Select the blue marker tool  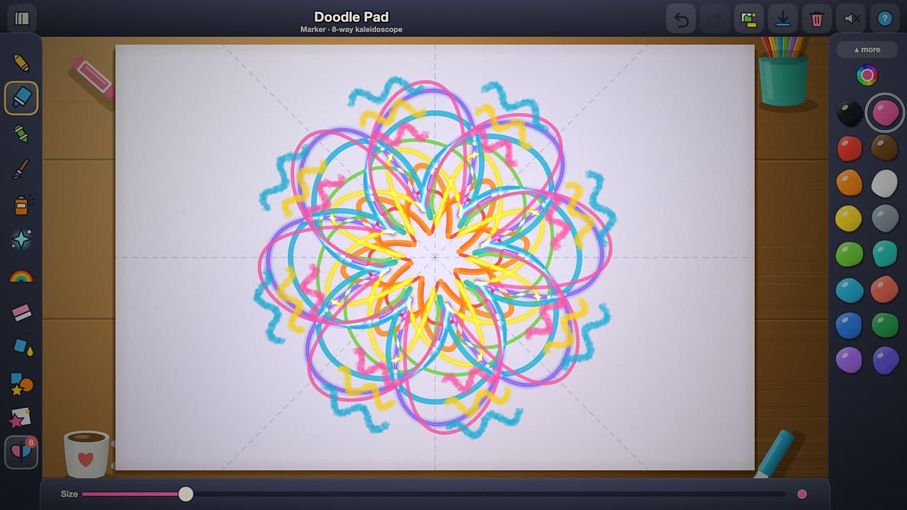click(21, 98)
